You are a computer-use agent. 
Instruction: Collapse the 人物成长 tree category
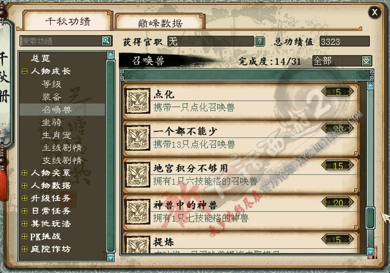pyautogui.click(x=24, y=71)
